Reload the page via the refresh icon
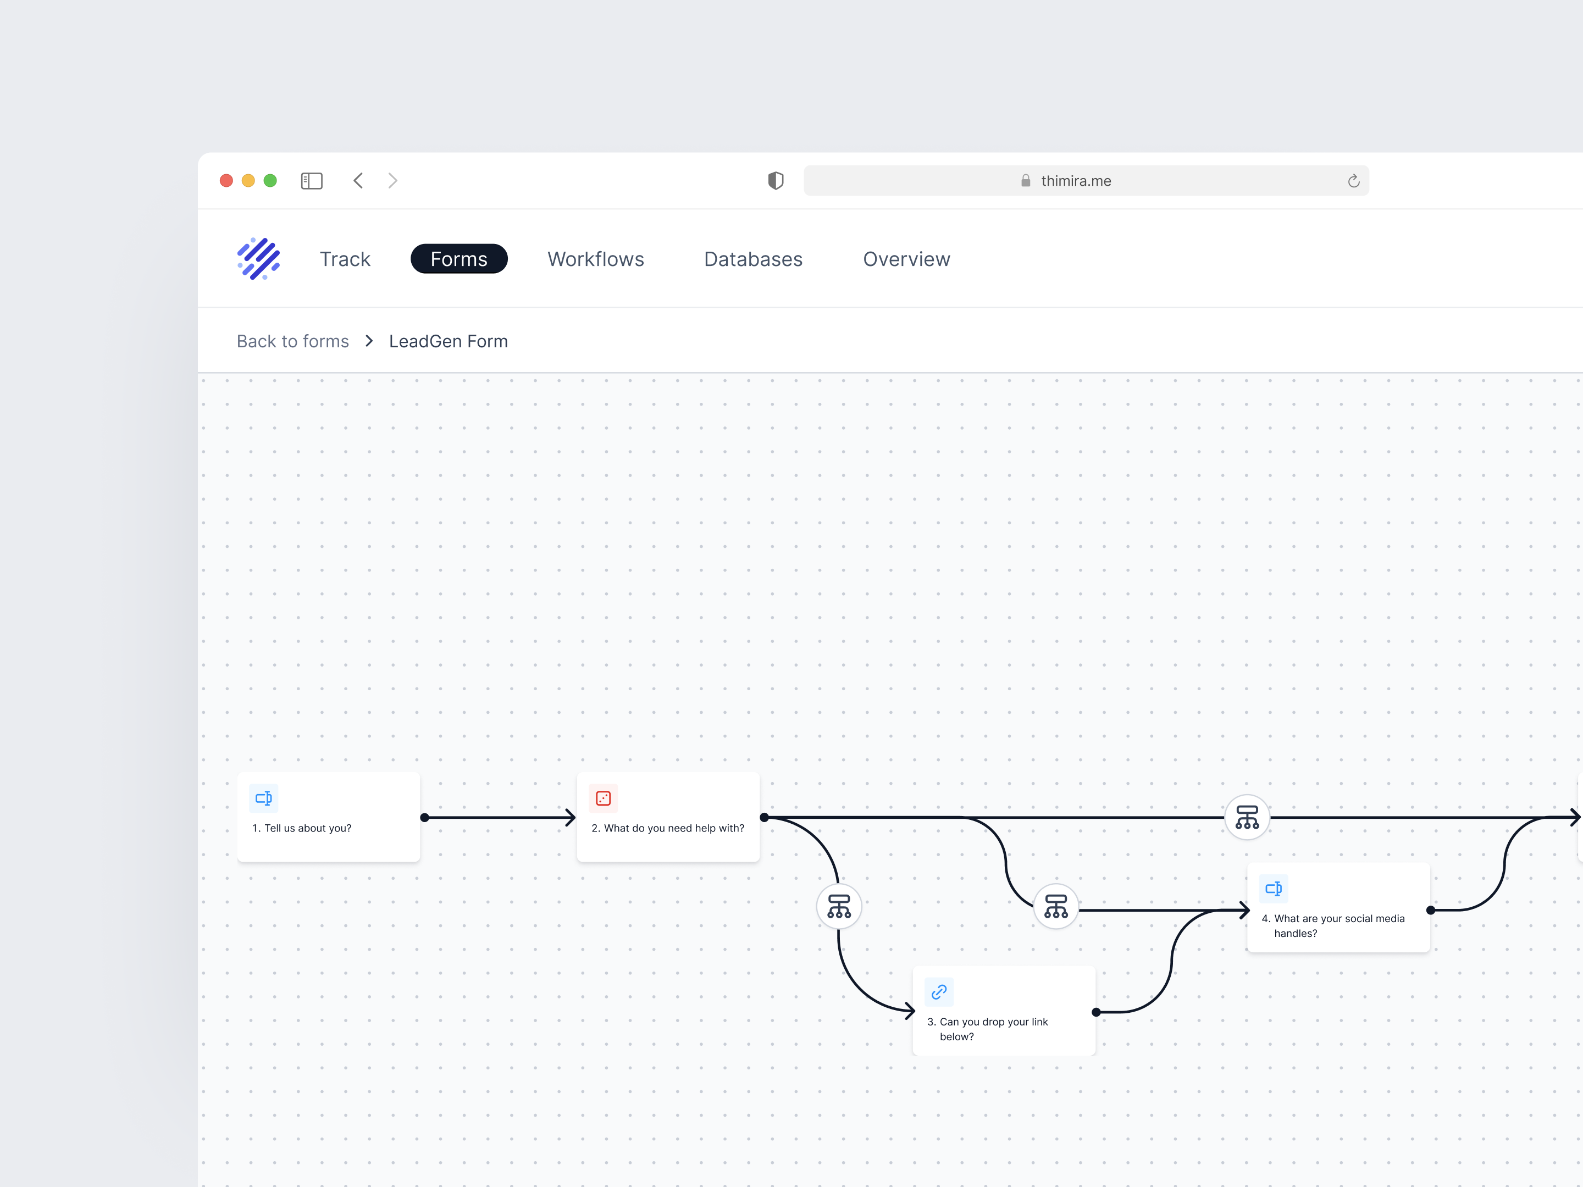The image size is (1583, 1187). pos(1353,180)
